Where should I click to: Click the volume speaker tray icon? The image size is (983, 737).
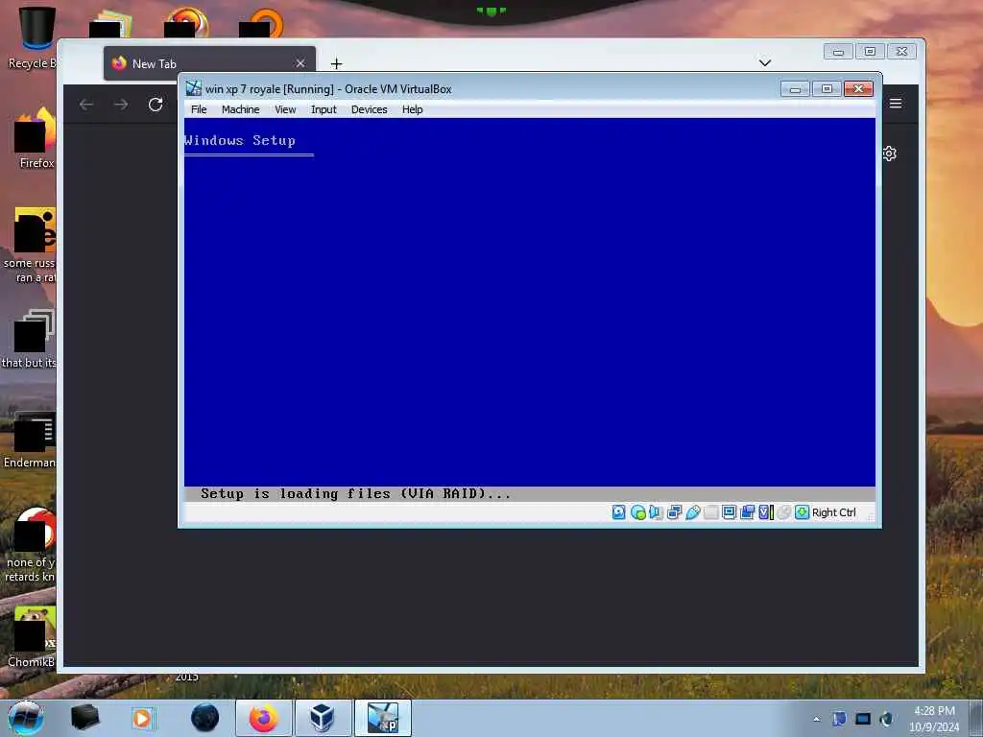click(886, 719)
